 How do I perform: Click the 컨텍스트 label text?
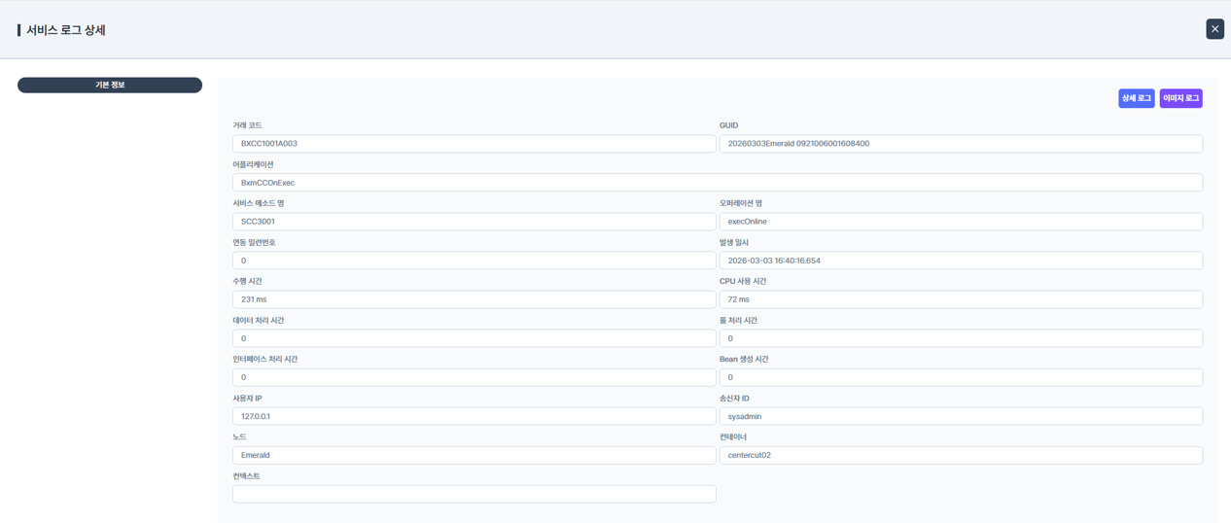246,476
